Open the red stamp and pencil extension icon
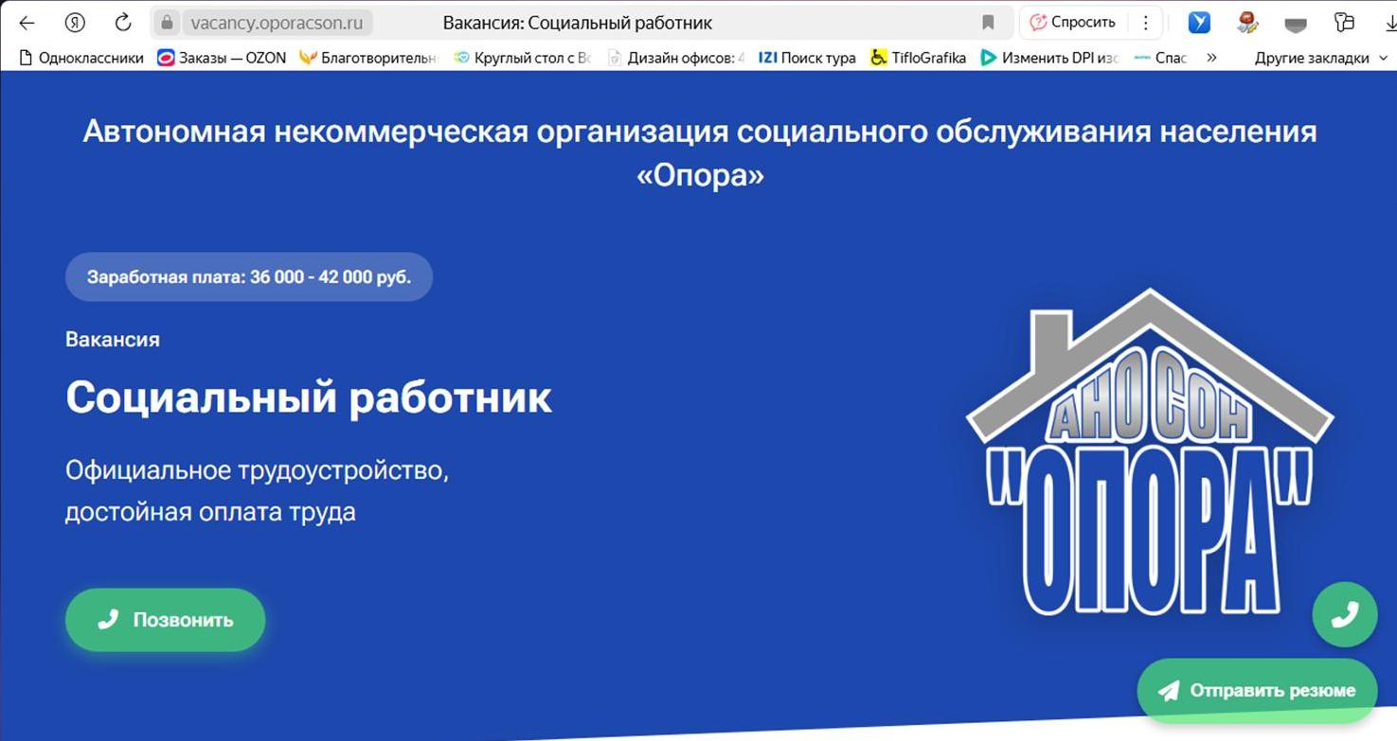Viewport: 1397px width, 741px height. [x=1247, y=23]
